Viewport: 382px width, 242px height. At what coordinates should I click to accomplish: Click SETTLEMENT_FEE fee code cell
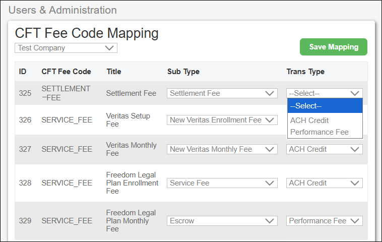coord(66,93)
